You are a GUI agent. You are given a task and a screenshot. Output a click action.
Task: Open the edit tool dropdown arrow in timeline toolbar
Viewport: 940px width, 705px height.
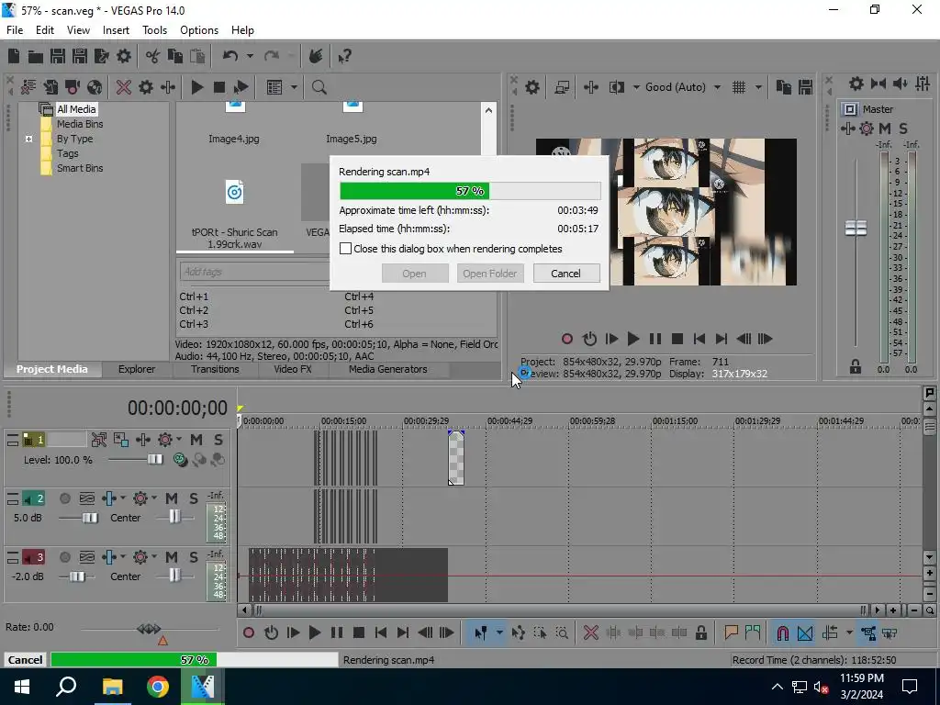point(498,633)
